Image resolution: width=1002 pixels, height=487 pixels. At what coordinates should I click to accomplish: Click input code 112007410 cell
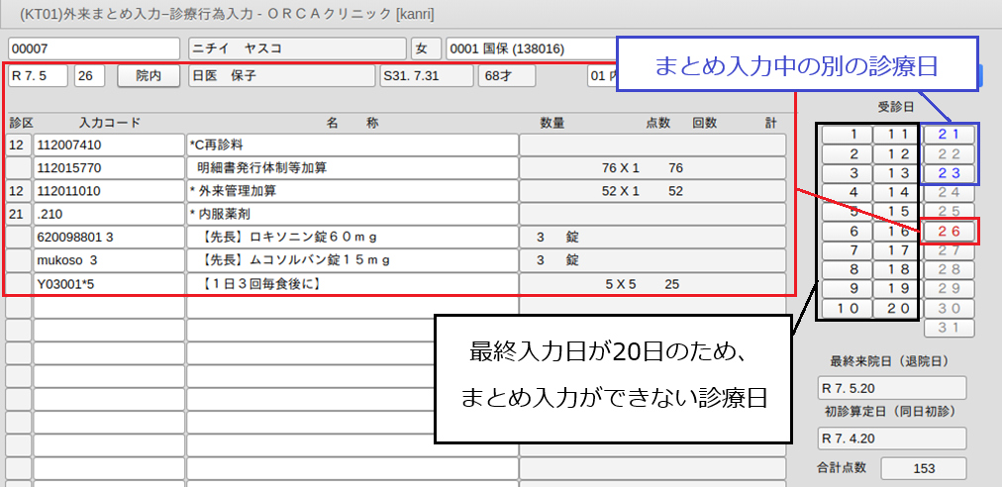[109, 145]
